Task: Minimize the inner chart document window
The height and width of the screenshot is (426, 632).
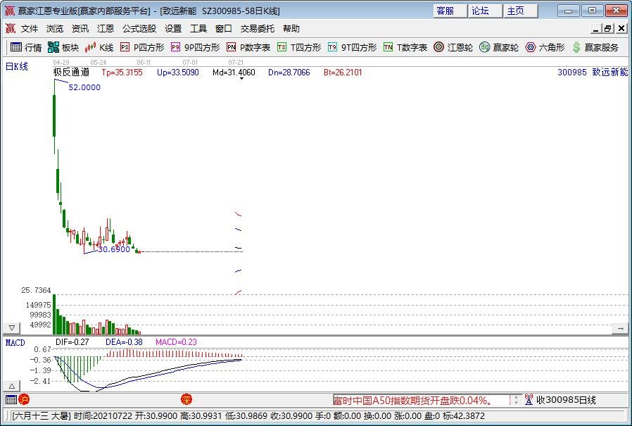Action: point(595,29)
